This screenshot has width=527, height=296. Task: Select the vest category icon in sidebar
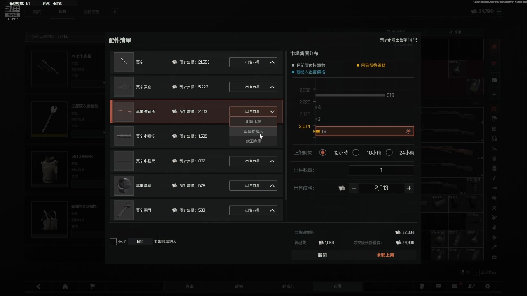494,128
